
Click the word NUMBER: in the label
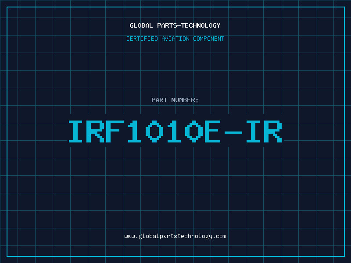point(185,100)
